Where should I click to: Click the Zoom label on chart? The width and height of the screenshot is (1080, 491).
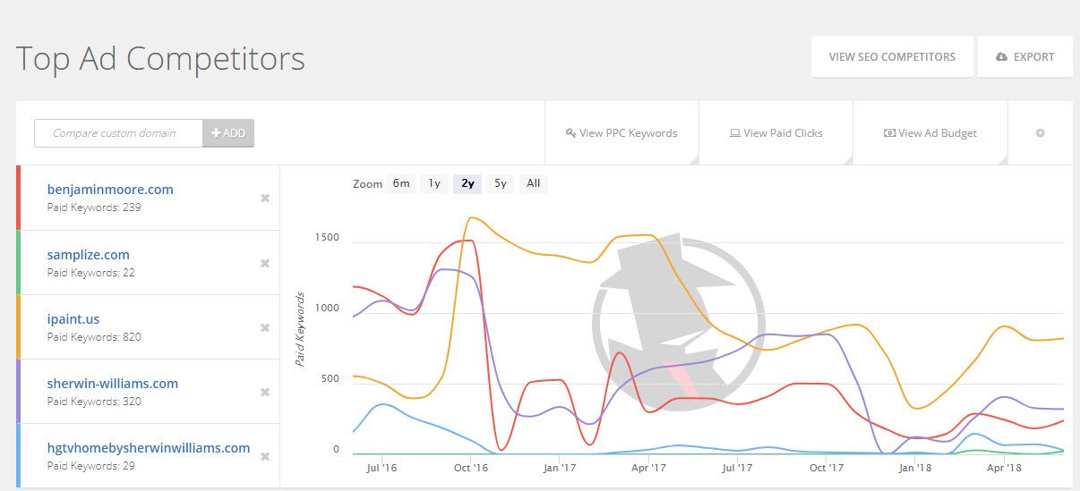367,184
